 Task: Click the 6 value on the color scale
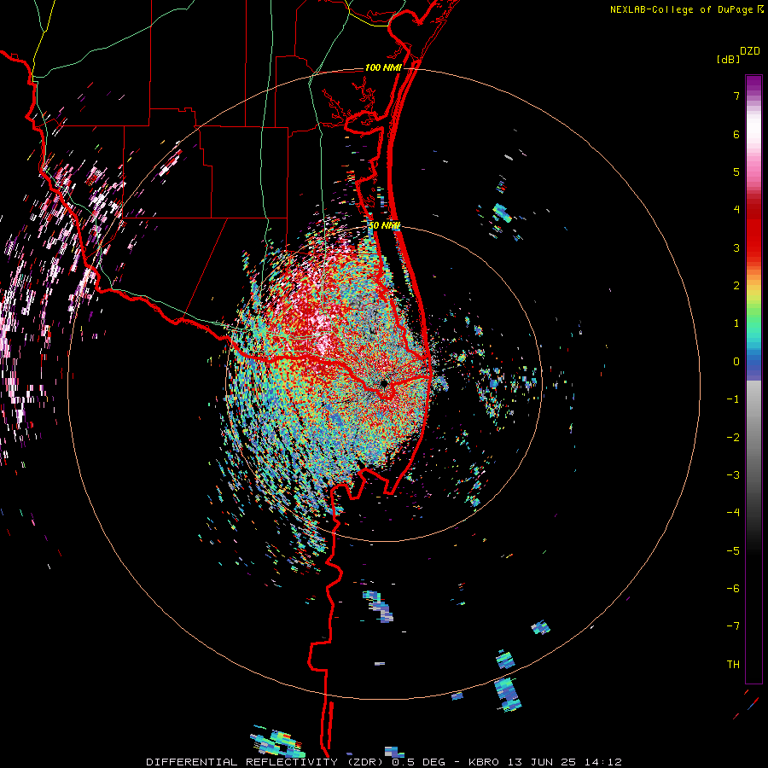[736, 134]
